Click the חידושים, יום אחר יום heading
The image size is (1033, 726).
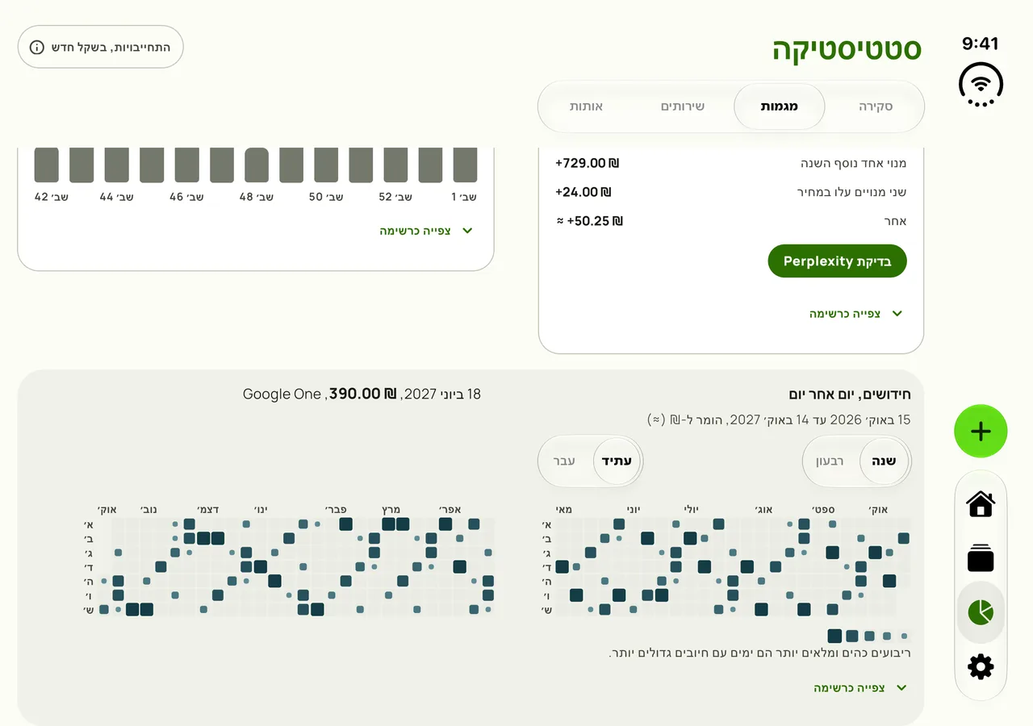(x=850, y=394)
